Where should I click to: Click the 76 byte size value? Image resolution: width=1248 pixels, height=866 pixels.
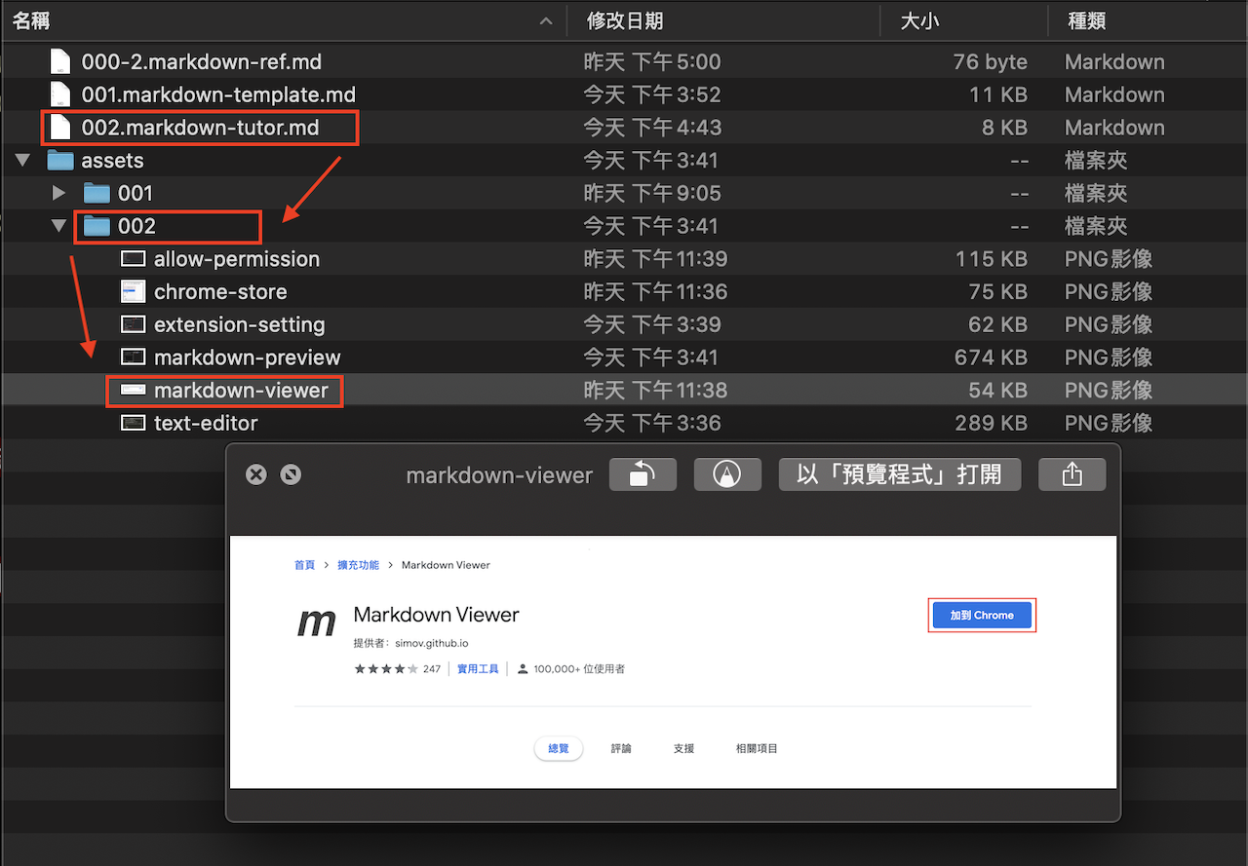click(991, 61)
